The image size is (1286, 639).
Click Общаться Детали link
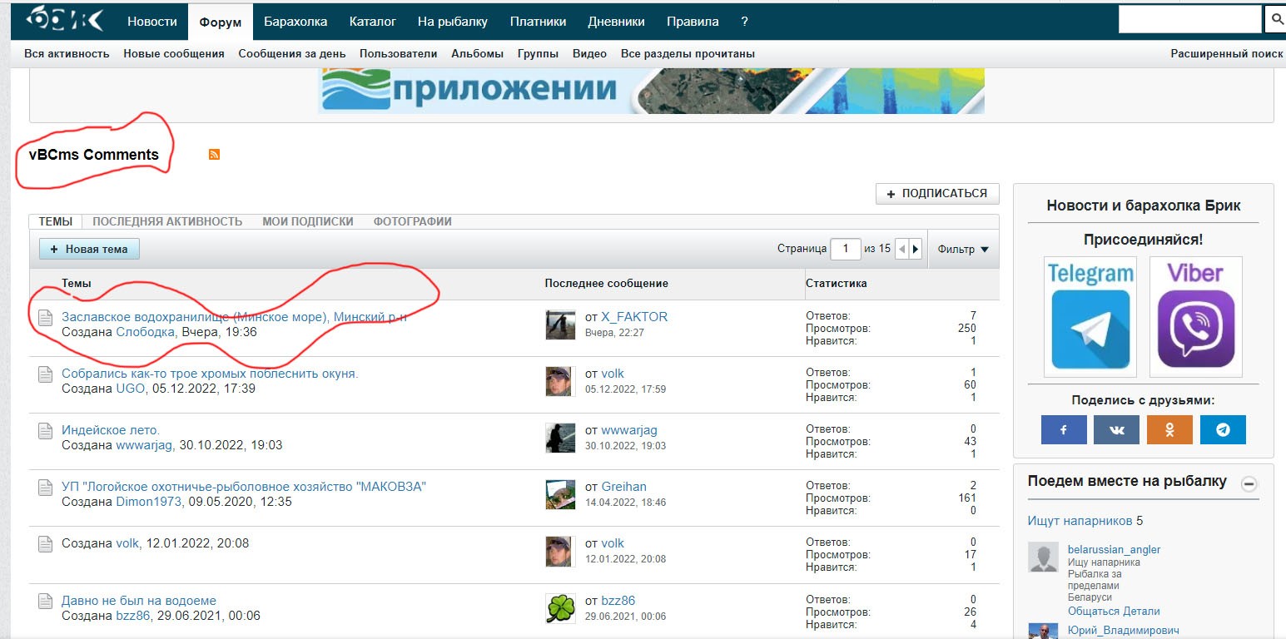(1114, 612)
